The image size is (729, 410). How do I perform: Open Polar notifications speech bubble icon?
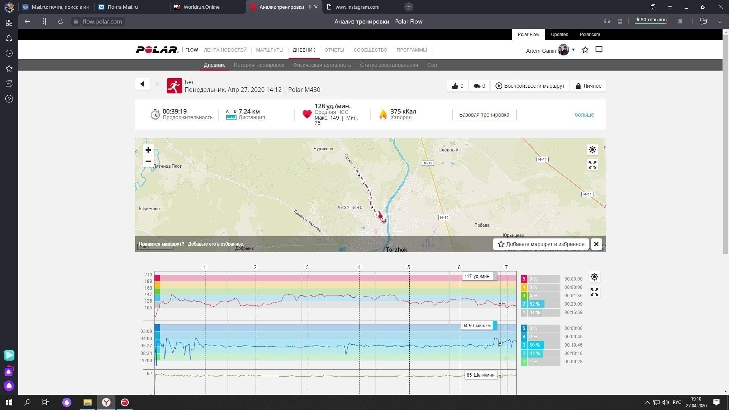[599, 50]
